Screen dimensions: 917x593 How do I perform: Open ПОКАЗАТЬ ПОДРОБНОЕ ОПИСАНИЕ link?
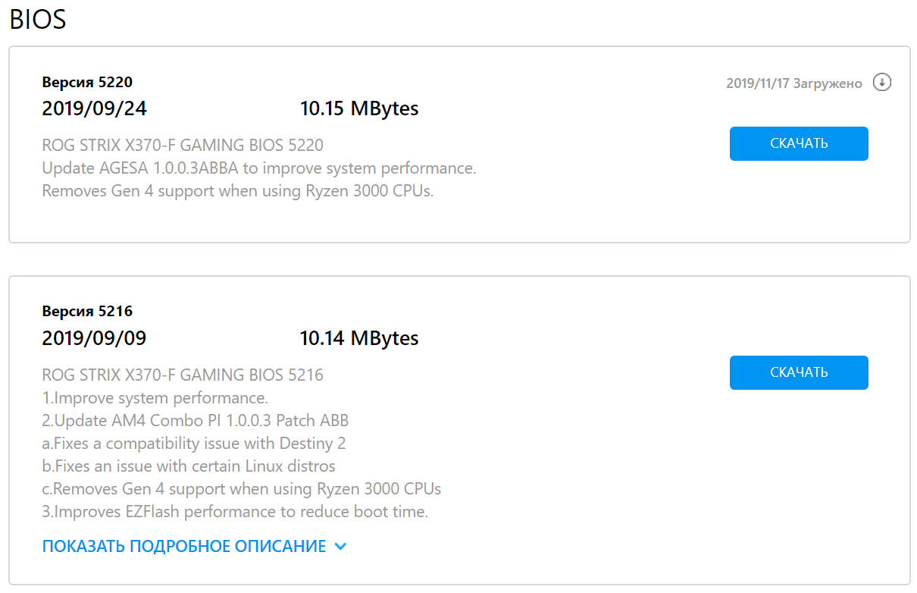pos(184,546)
